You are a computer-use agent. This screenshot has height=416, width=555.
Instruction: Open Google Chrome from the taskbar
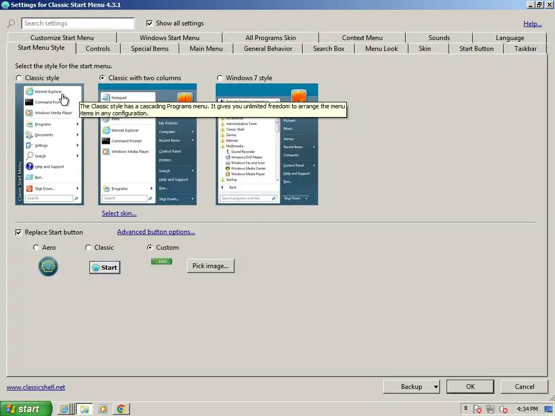tap(121, 409)
